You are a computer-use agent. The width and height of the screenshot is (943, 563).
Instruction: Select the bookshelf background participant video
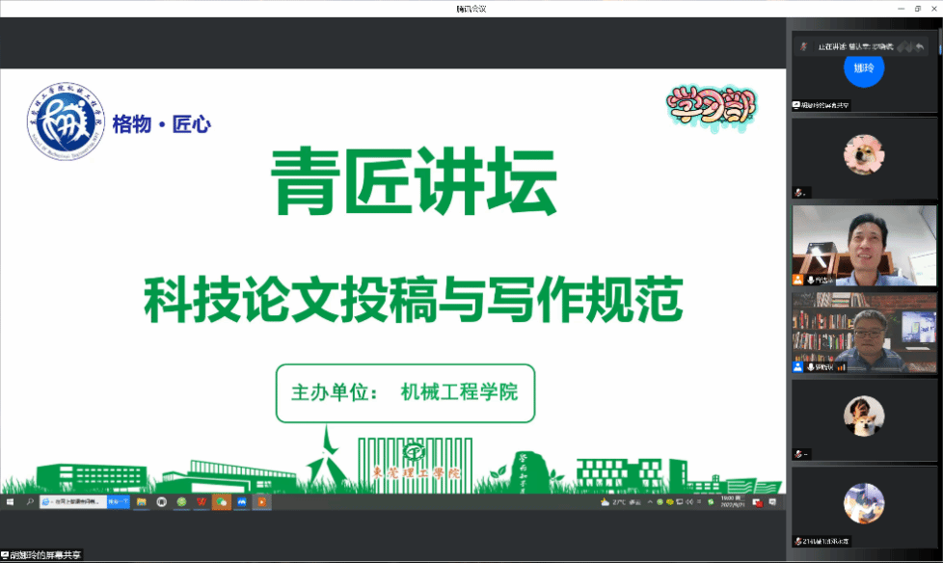pos(864,332)
